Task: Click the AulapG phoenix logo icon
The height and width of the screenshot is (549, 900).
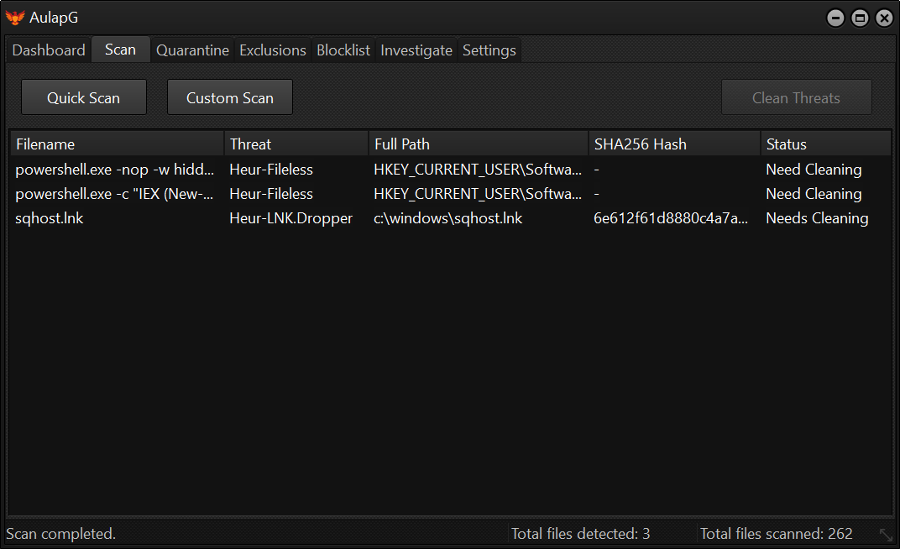Action: [15, 18]
